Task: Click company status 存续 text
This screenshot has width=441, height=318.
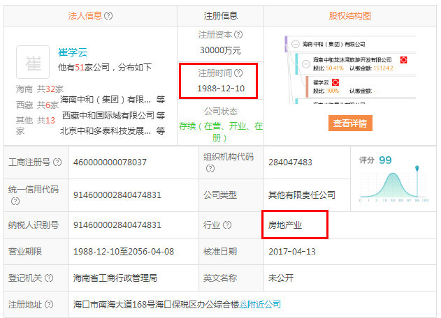Action: click(x=221, y=132)
